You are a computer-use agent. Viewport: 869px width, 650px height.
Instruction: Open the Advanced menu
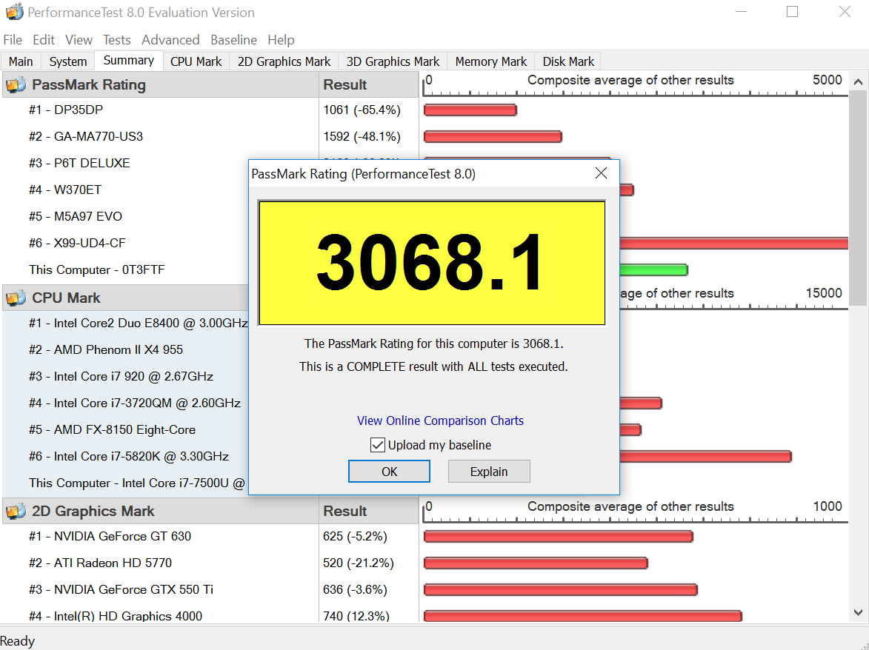pos(170,40)
